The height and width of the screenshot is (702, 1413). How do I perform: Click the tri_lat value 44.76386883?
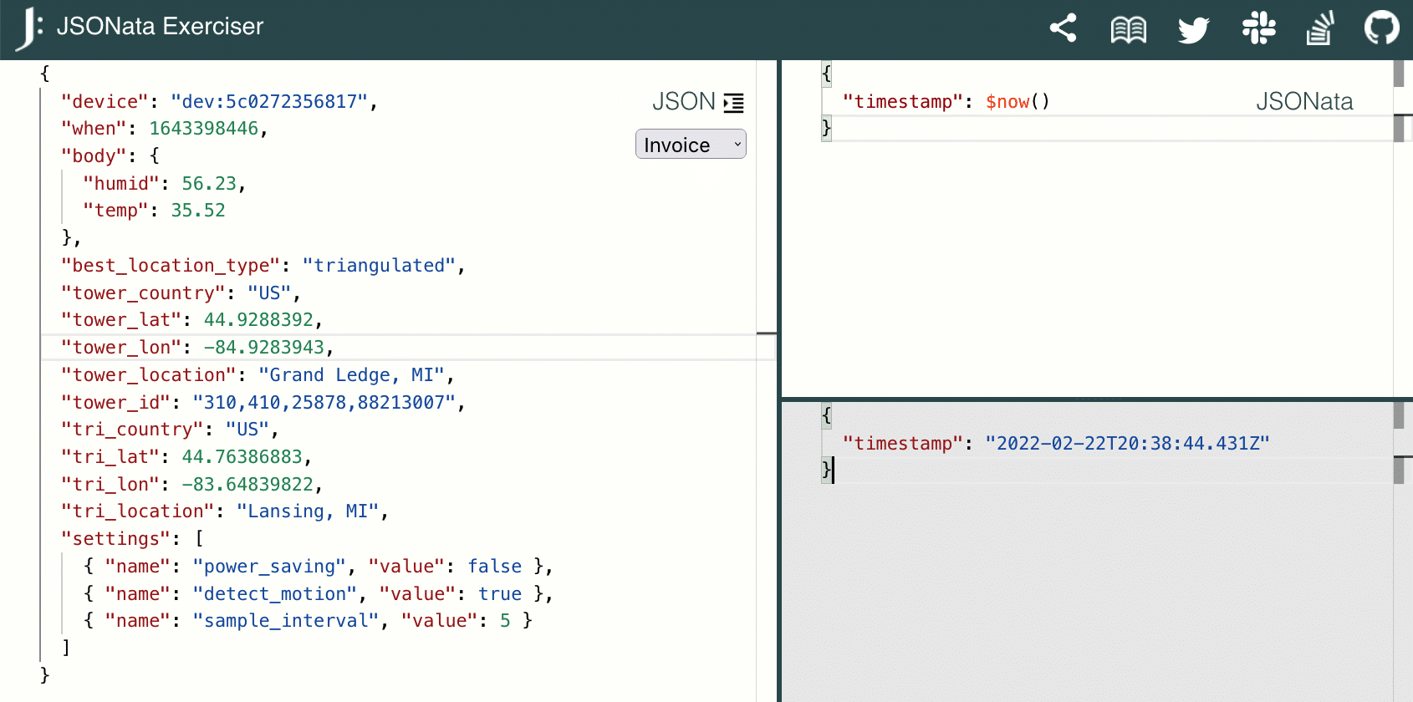242,457
